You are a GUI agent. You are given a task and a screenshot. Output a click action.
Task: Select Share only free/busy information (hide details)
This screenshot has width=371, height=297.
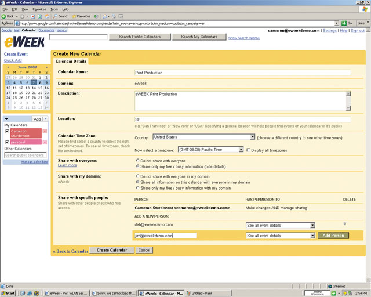point(138,166)
